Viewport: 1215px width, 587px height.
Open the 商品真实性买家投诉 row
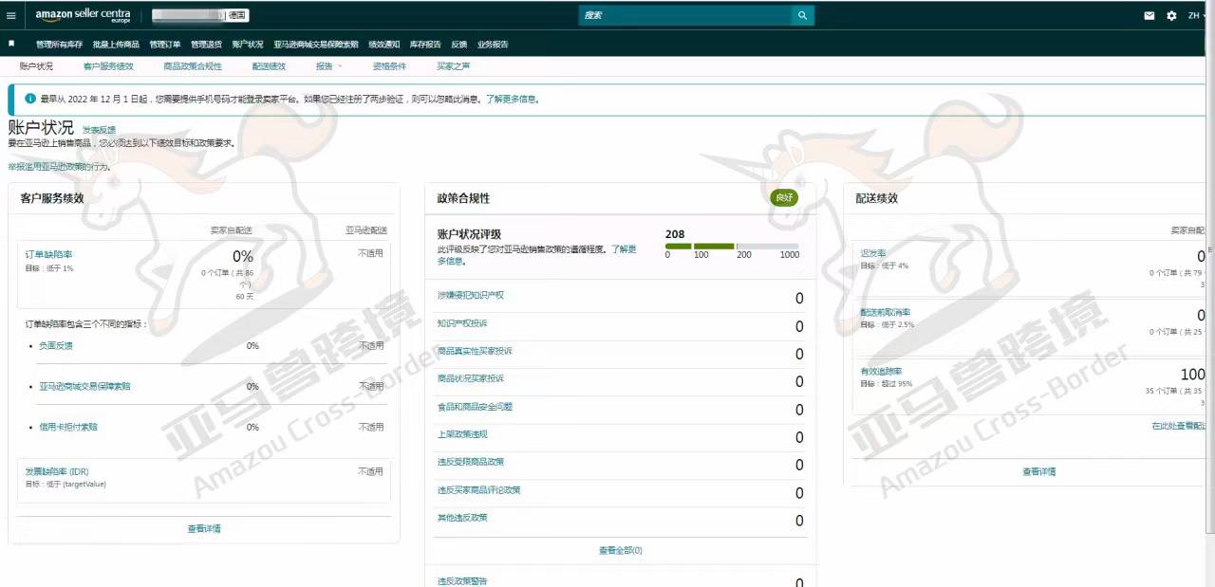[x=621, y=353]
